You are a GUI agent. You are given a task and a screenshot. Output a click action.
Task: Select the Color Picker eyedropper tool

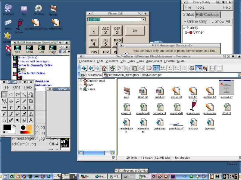[x=17, y=107]
